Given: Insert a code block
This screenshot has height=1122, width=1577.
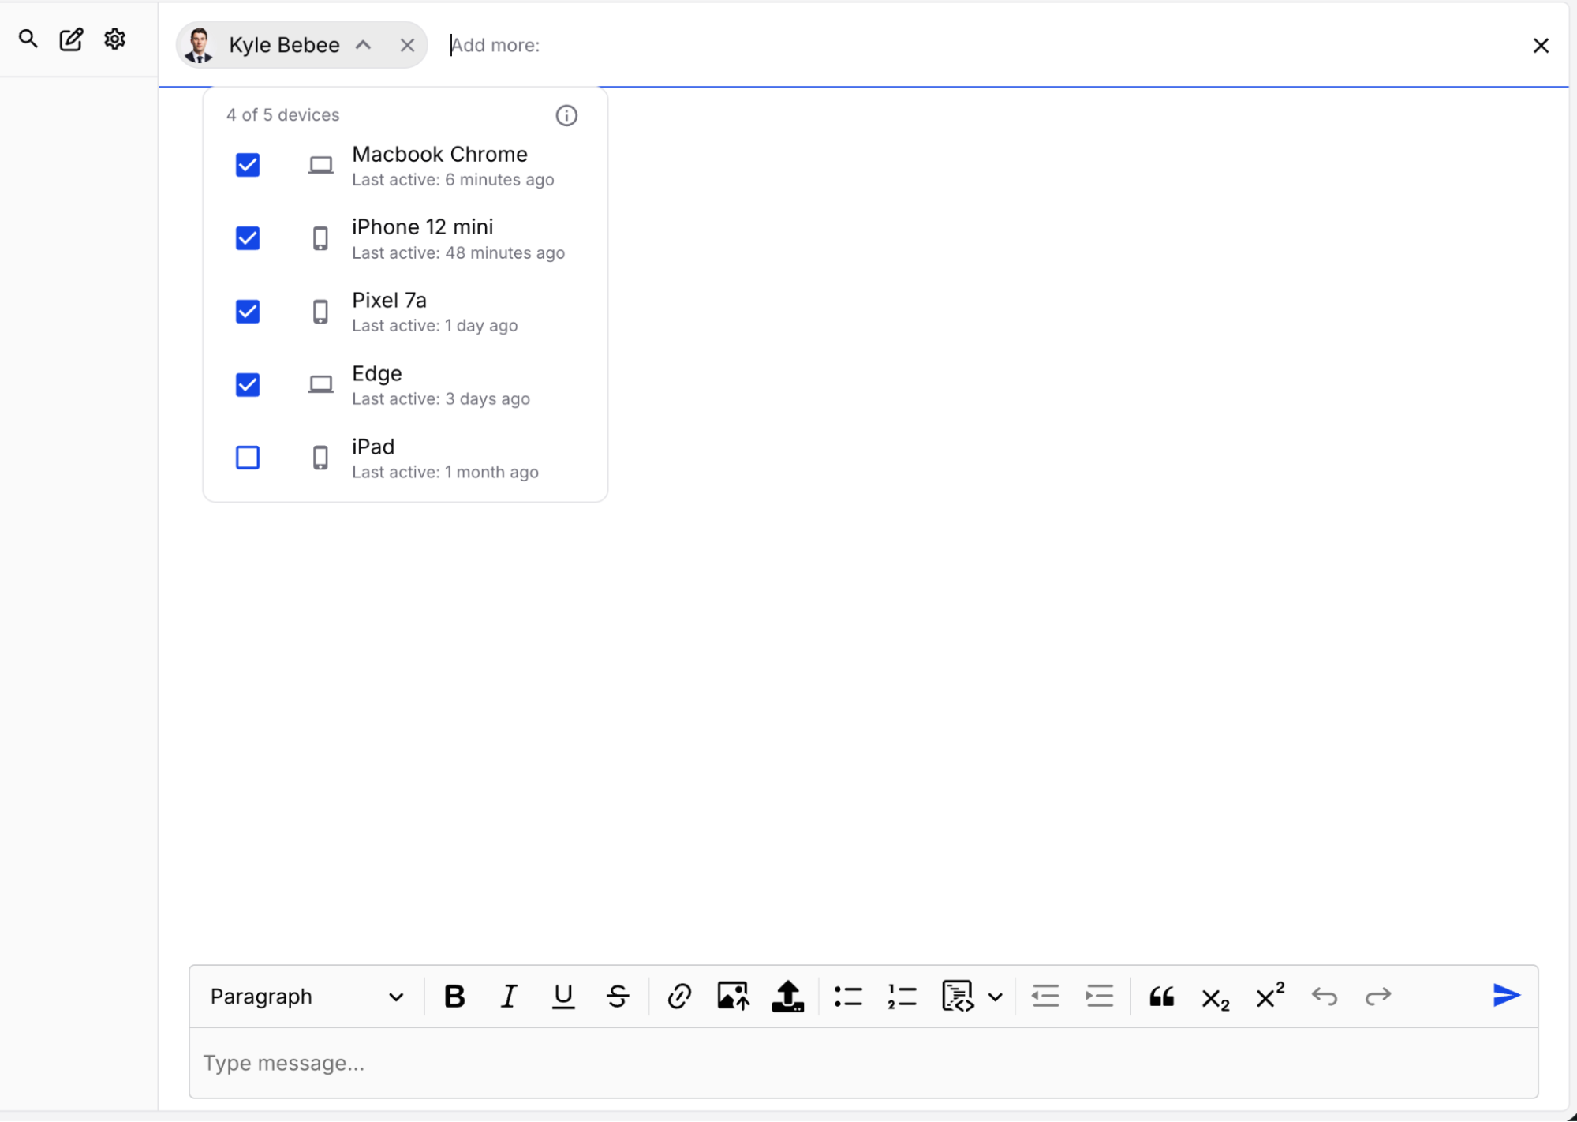Looking at the screenshot, I should click(958, 997).
